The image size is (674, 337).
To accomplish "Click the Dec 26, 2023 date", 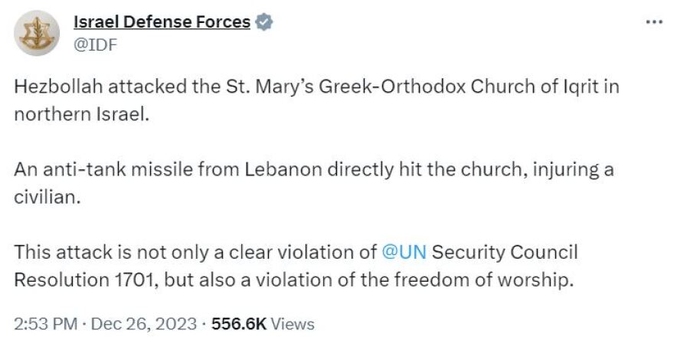I will click(145, 323).
